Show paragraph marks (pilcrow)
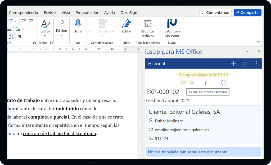The width and height of the screenshot is (271, 165). (x=20, y=36)
